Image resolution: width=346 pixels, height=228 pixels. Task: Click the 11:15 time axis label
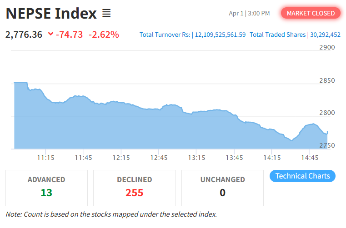46,158
